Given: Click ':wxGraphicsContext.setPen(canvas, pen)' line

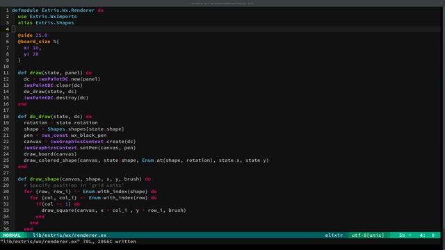Looking at the screenshot, I should (x=80, y=148).
